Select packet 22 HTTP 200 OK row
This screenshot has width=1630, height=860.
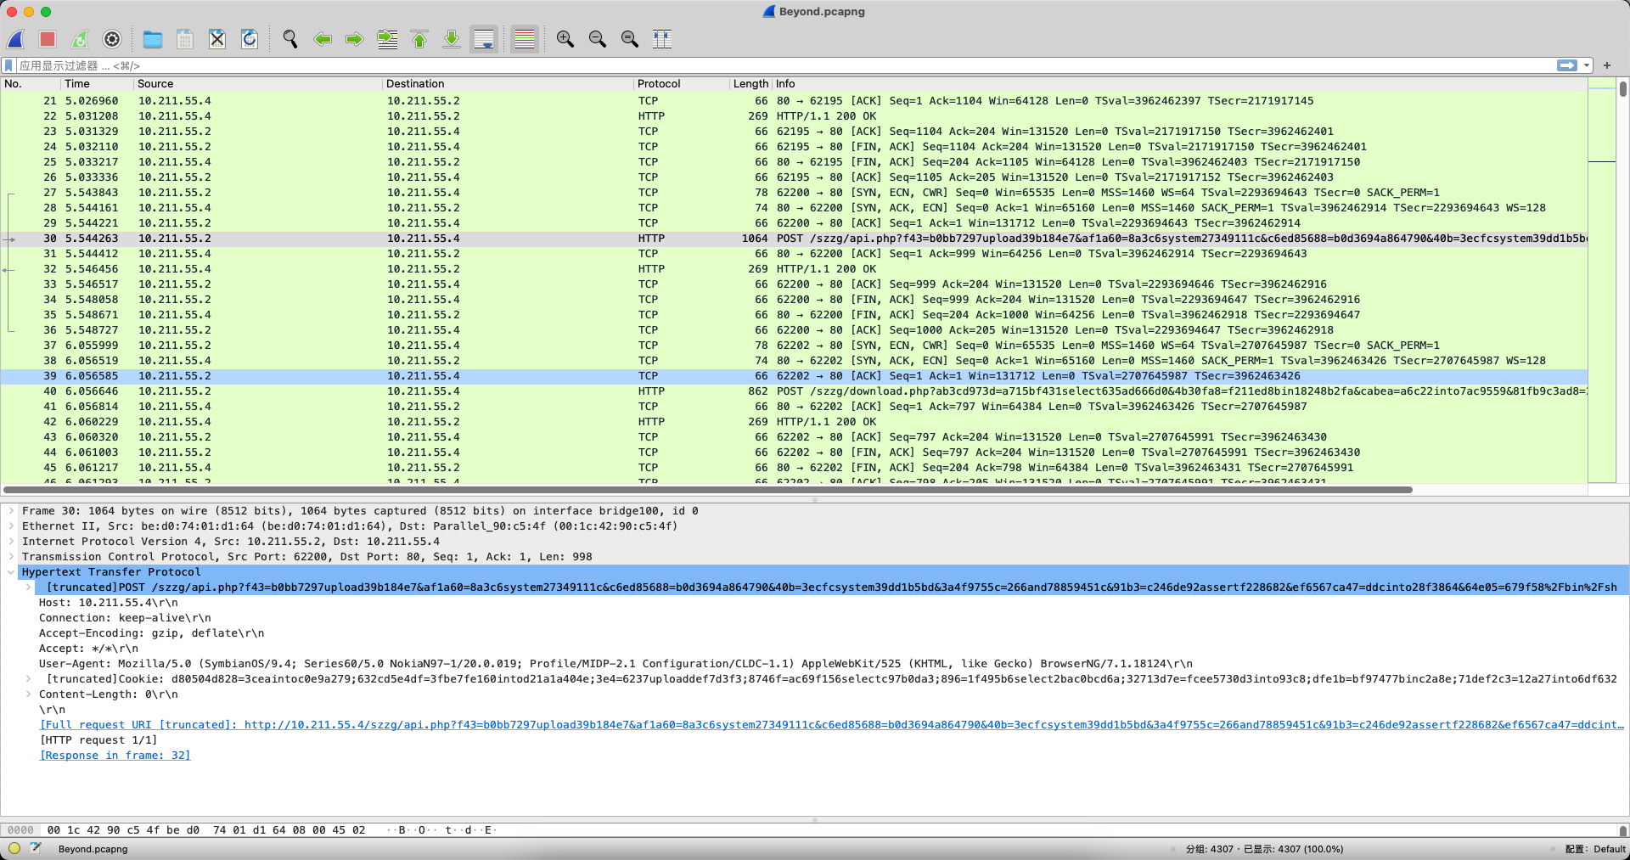pos(794,116)
